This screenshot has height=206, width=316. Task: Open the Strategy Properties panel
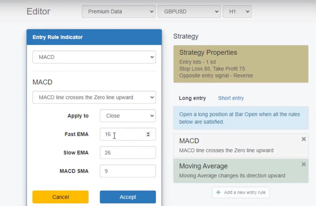[x=240, y=64]
